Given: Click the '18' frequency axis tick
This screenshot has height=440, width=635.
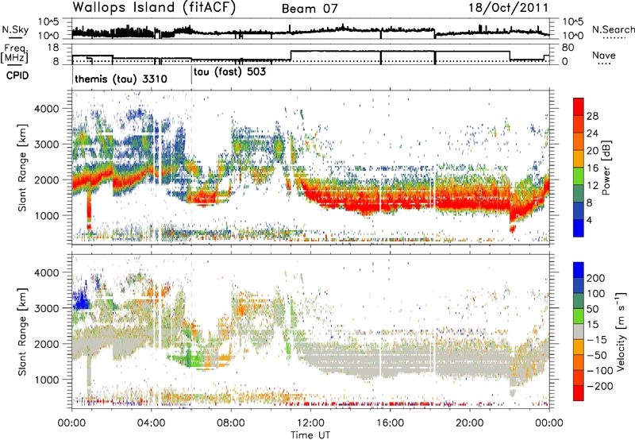Looking at the screenshot, I should pos(53,48).
